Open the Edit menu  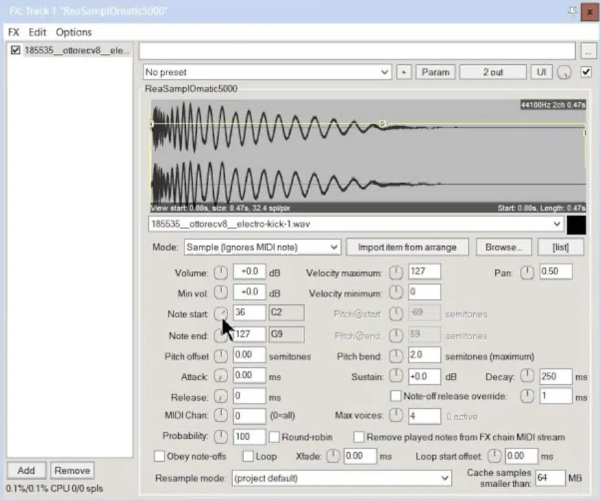point(37,32)
